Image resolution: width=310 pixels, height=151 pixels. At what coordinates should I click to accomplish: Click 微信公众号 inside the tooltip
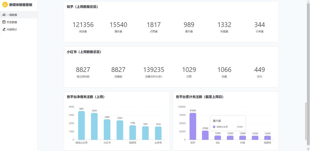pyautogui.click(x=222, y=127)
